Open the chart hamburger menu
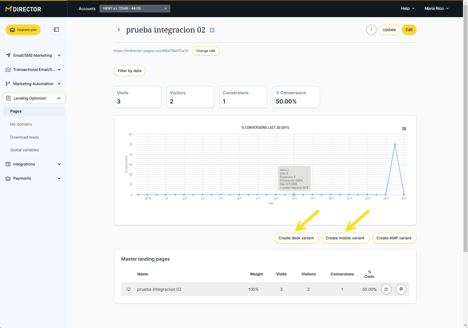 404,129
